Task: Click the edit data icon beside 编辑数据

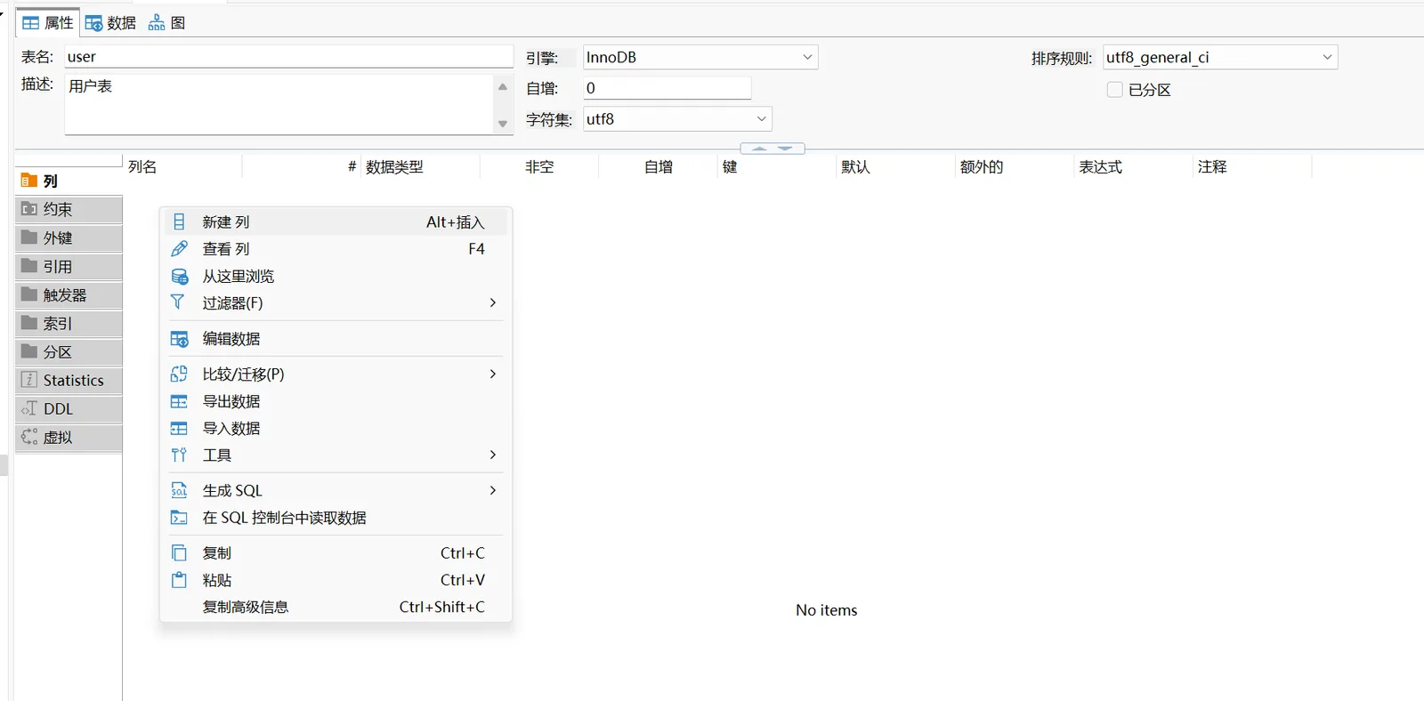Action: point(179,339)
